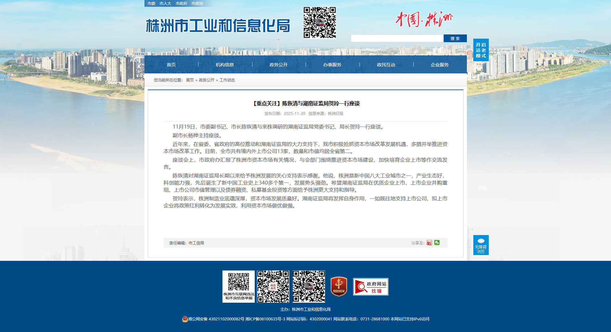Click the 株洲市互联网违法和不良信息举报 QR code
The image size is (611, 332).
(239, 286)
